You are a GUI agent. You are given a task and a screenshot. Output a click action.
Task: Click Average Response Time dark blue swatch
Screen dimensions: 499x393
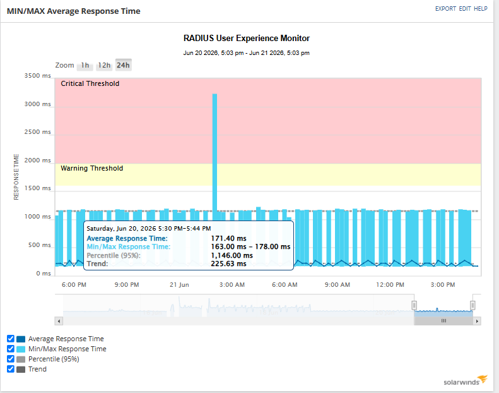coord(21,339)
